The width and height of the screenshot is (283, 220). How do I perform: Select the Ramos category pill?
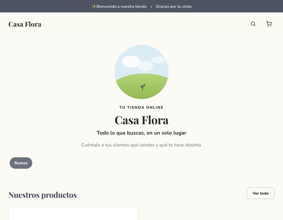(x=21, y=163)
